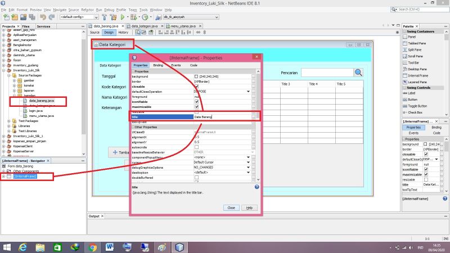Image resolution: width=450 pixels, height=253 pixels.
Task: Toggle maximizable in the right-side Properties panel
Action: pos(426,174)
